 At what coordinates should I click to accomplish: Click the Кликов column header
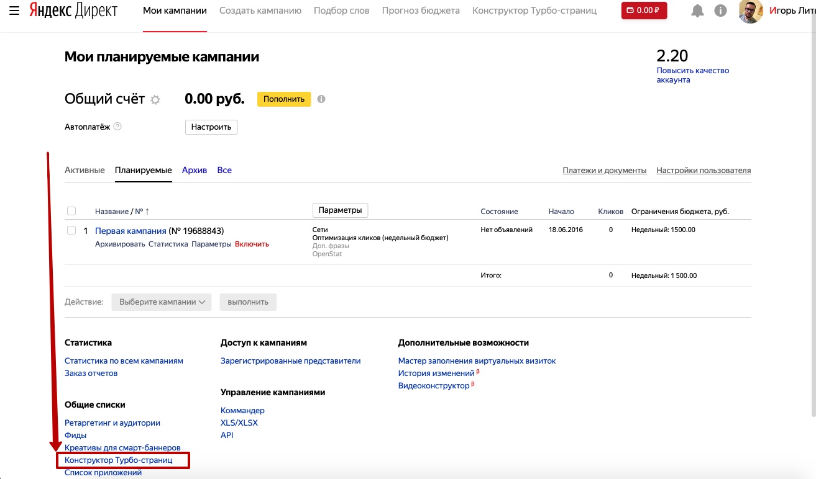[610, 212]
